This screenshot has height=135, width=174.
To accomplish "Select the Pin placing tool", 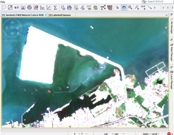I will pos(137,8).
